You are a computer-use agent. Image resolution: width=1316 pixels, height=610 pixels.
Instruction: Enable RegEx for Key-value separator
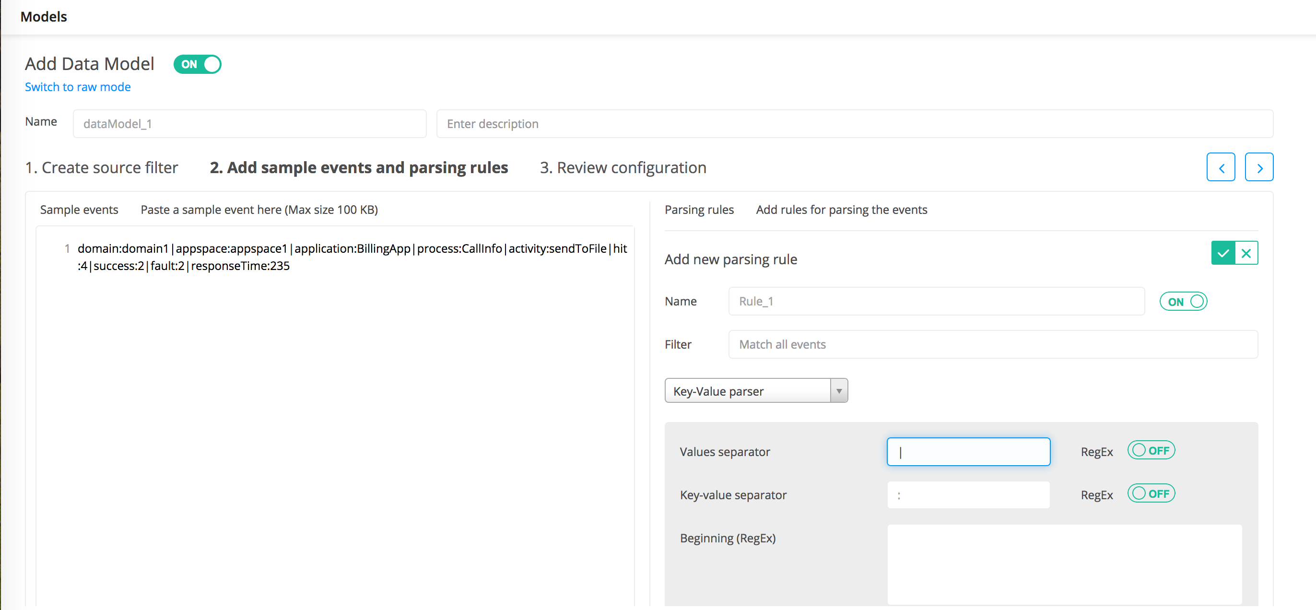coord(1151,493)
